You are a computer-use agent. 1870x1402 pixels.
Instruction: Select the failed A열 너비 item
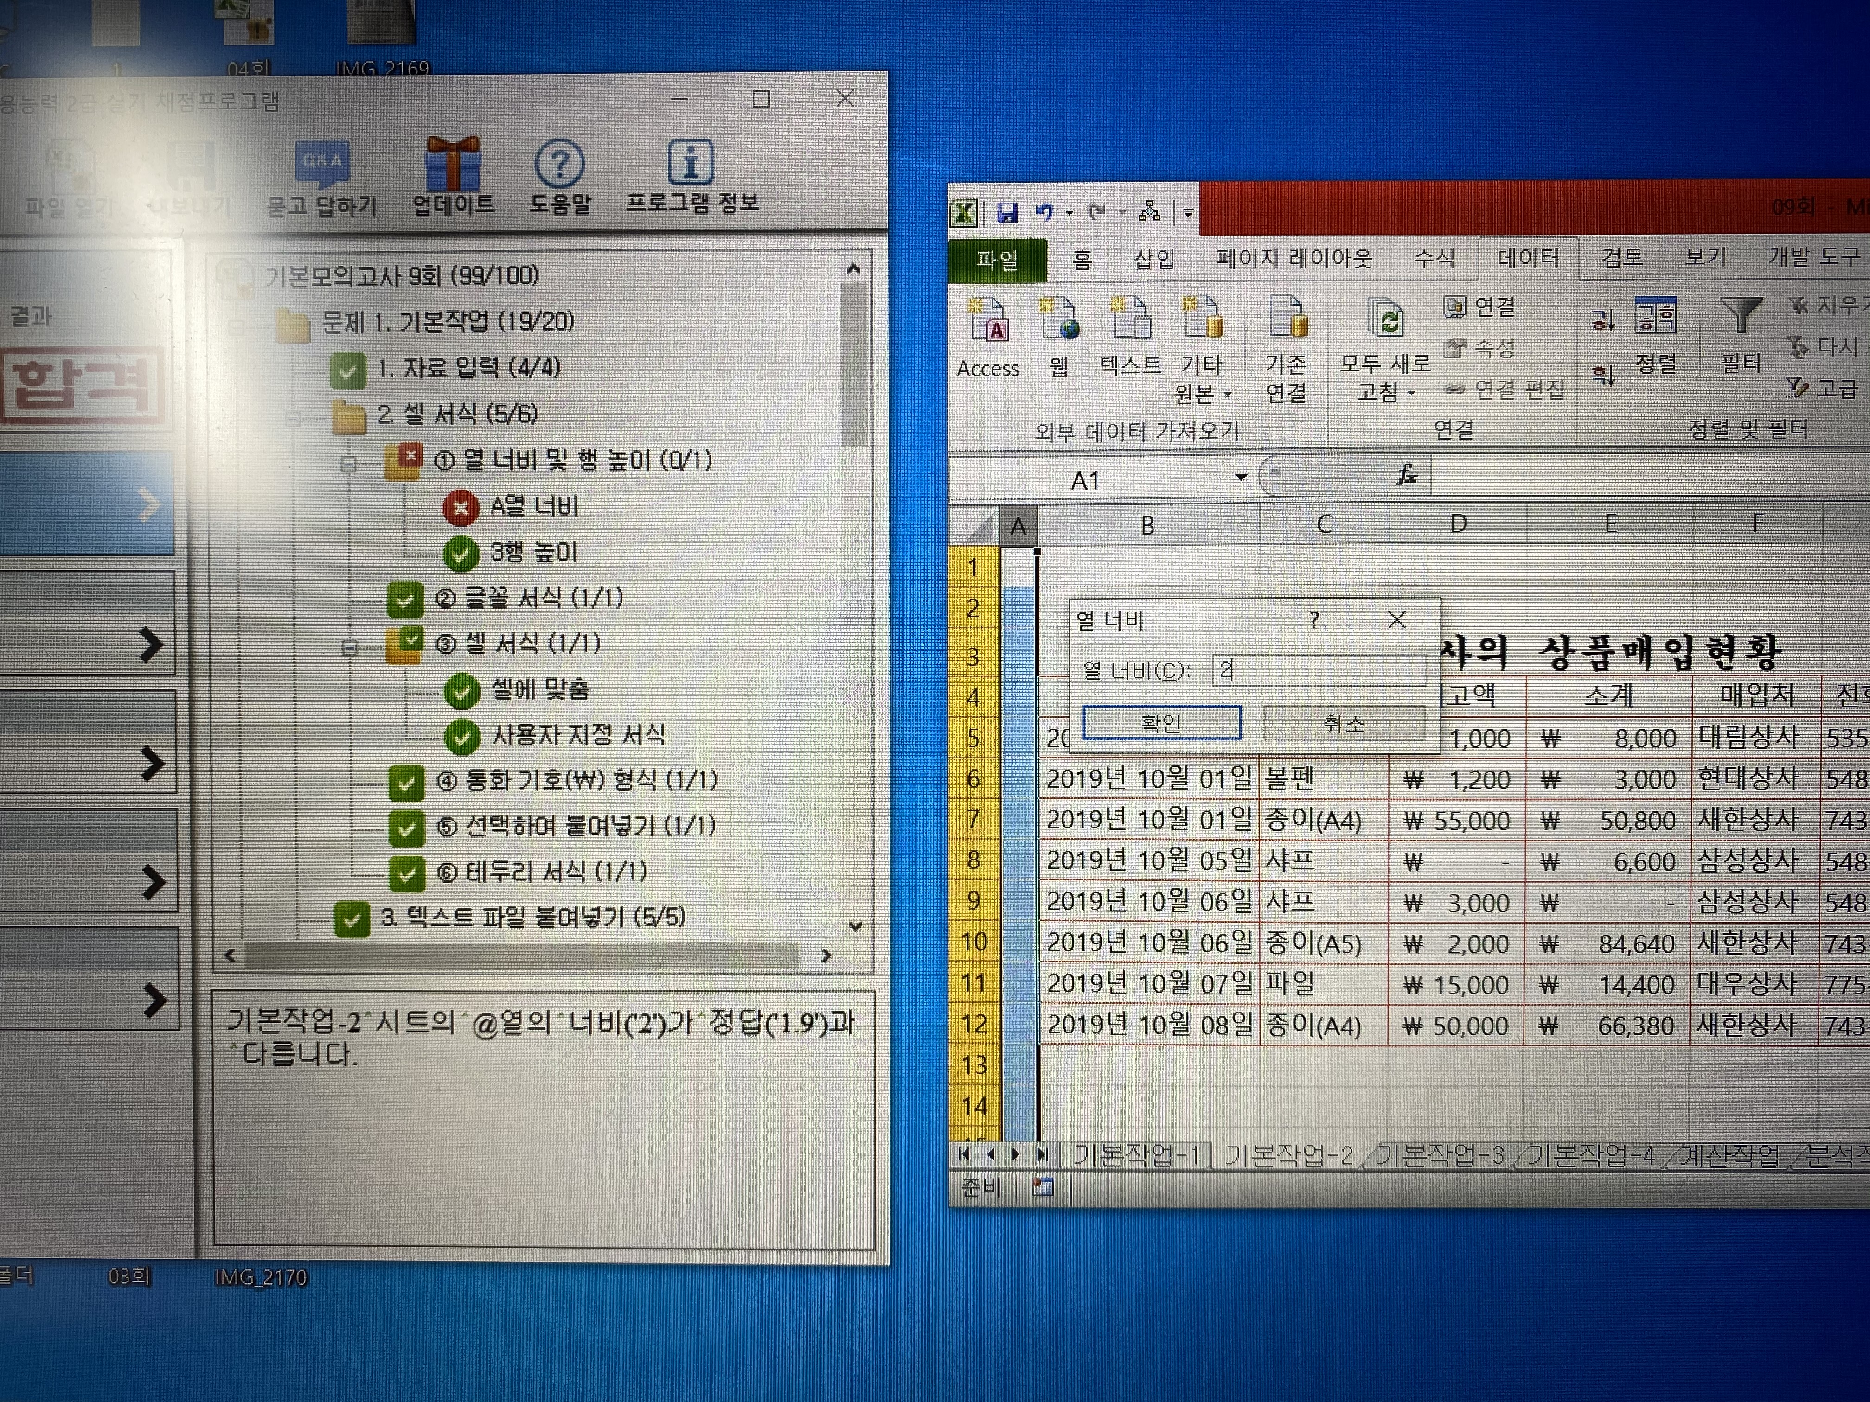coord(533,506)
